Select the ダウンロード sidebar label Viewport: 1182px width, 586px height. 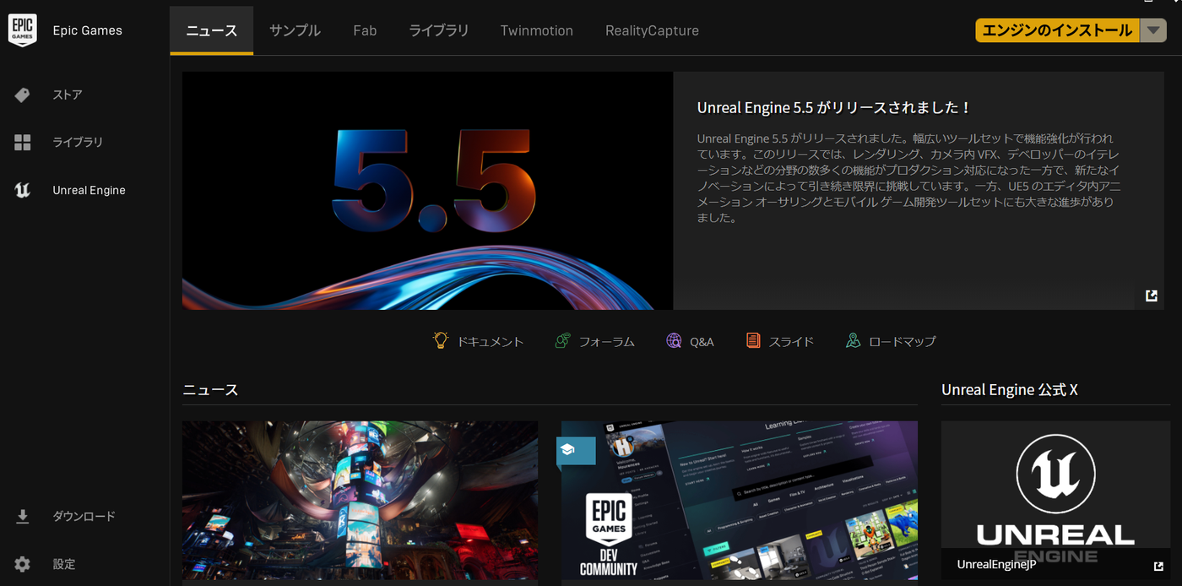84,516
